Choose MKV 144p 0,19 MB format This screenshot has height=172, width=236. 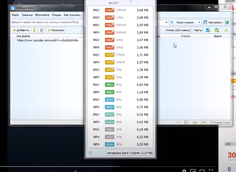(120, 130)
